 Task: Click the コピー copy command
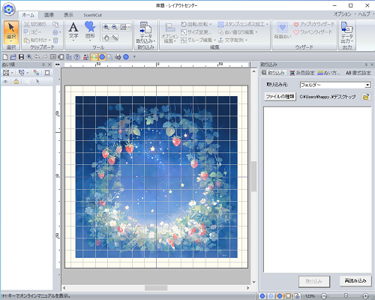pos(32,32)
